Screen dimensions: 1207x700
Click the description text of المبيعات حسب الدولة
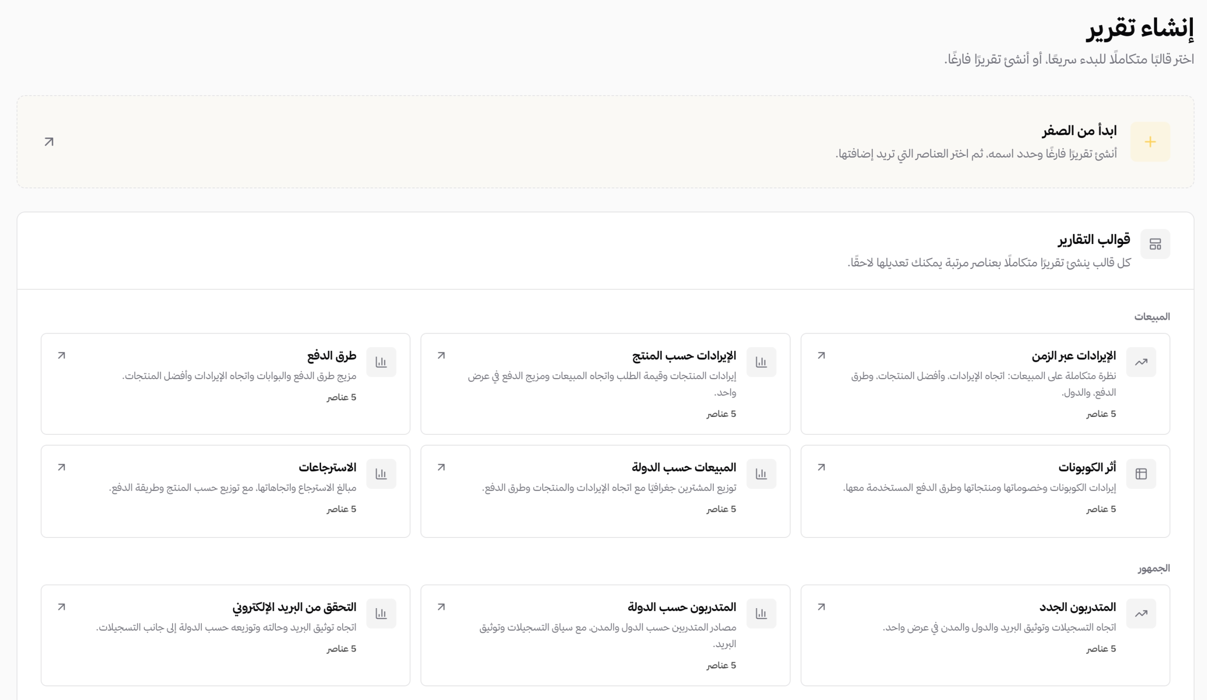pyautogui.click(x=609, y=488)
